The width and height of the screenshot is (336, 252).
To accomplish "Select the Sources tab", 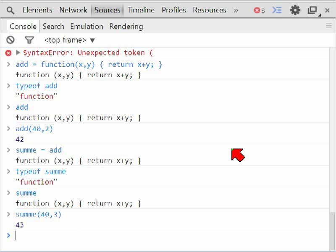I will pyautogui.click(x=108, y=10).
